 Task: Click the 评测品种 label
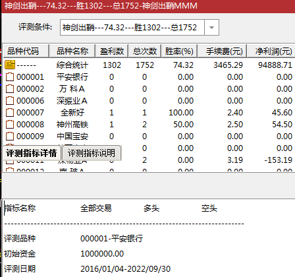click(20, 239)
